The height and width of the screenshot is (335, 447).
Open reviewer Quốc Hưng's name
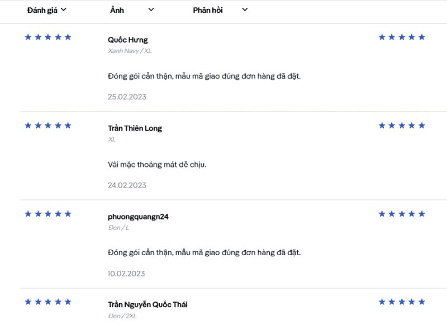127,40
